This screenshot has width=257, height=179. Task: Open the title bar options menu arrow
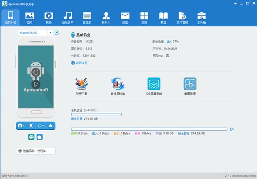click(x=236, y=3)
